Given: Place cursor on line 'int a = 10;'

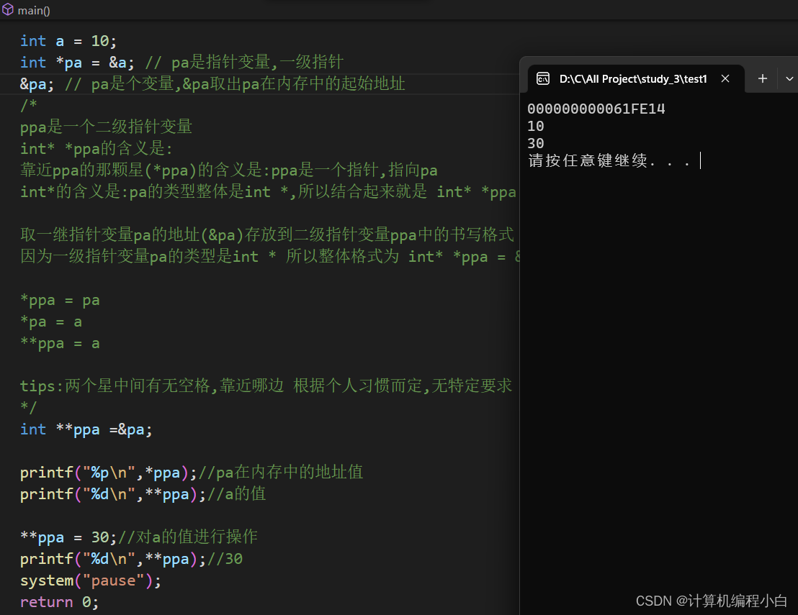Looking at the screenshot, I should [68, 41].
